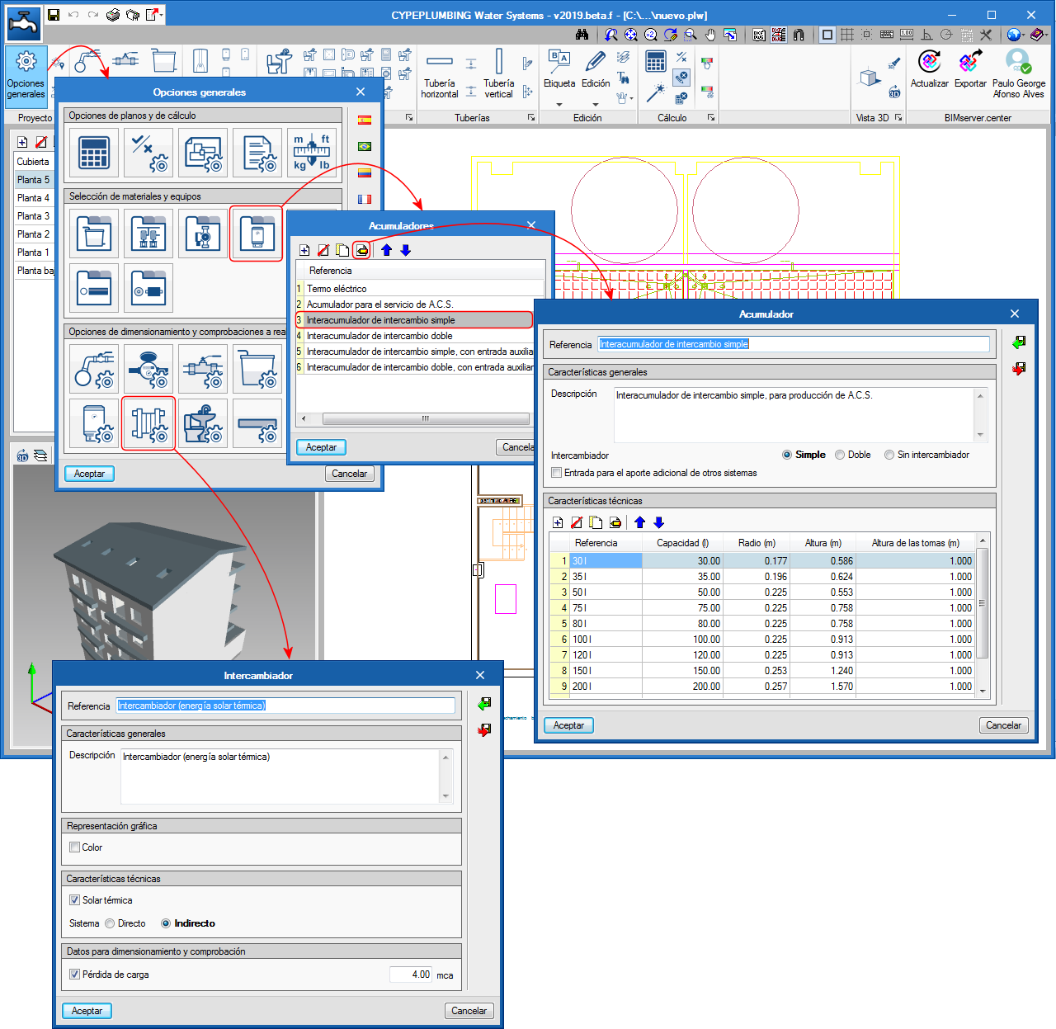This screenshot has width=1056, height=1029.
Task: Select the Doble intercambiador radio
Action: pyautogui.click(x=840, y=455)
